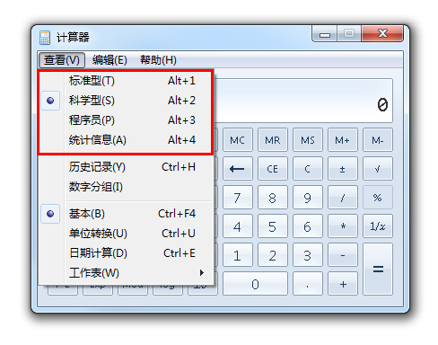Select 标准型(T) mode
The image size is (438, 345).
click(x=127, y=81)
